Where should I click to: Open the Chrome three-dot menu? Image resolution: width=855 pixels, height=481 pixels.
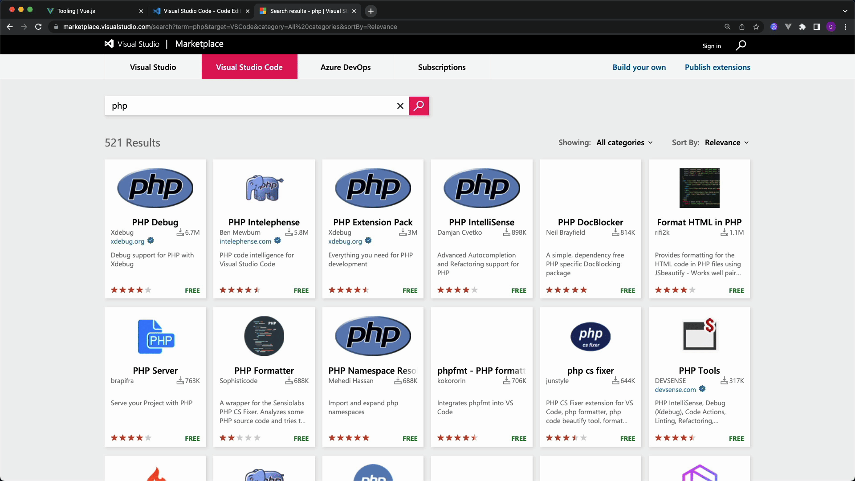click(845, 27)
